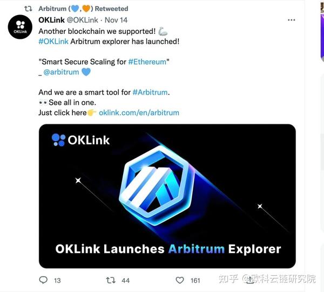Open the tweet more options menu

tap(292, 20)
